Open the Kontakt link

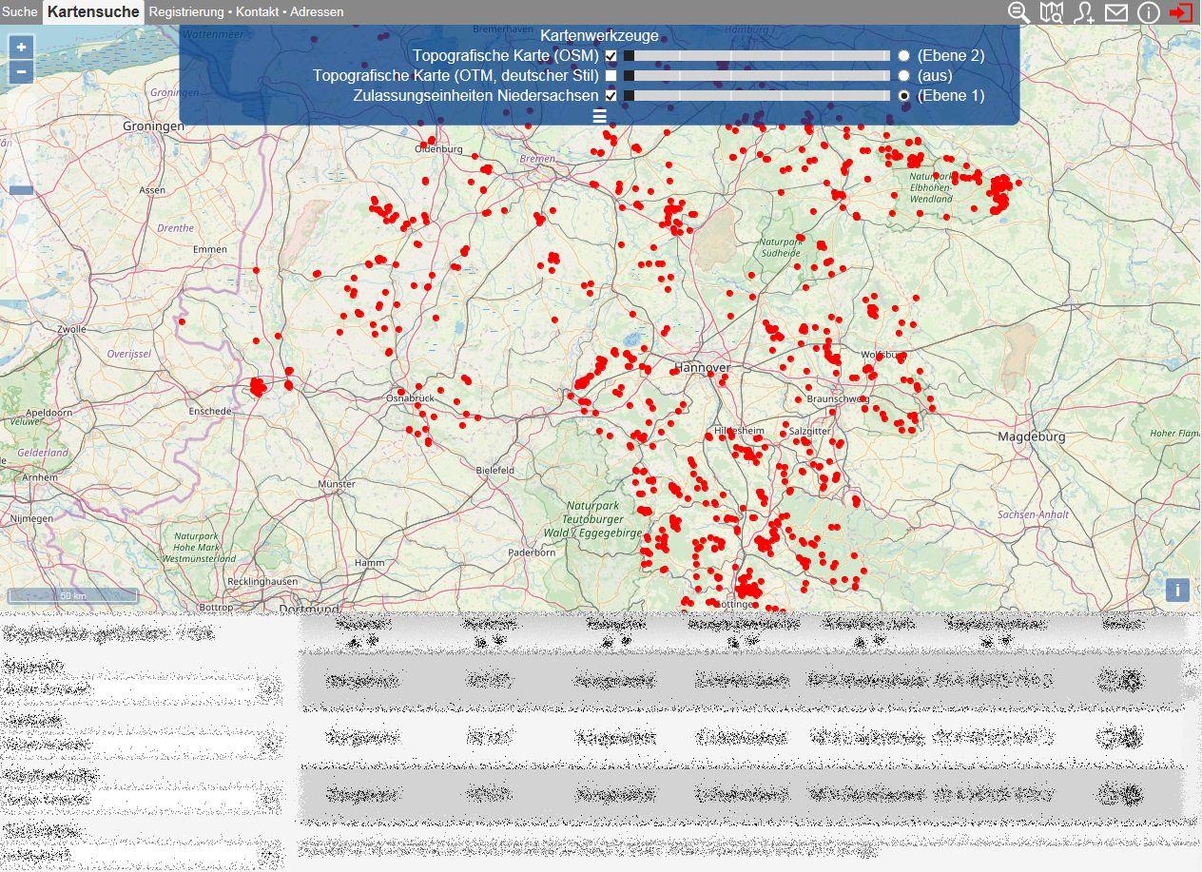(x=257, y=12)
